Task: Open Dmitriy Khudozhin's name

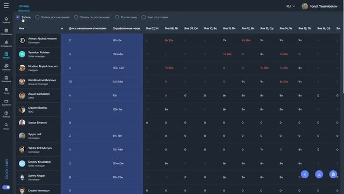Action: tap(39, 162)
